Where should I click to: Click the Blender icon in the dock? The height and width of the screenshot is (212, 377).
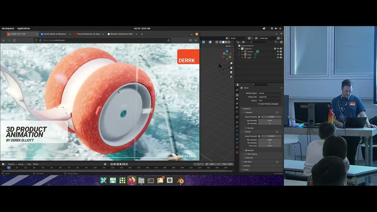(x=181, y=180)
